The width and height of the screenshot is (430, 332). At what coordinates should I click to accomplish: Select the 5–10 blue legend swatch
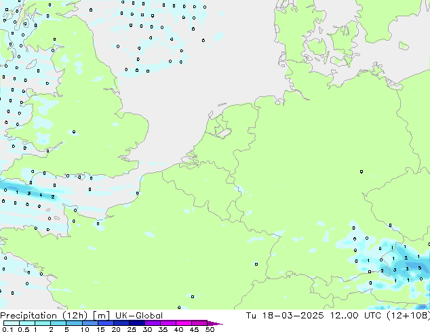pyautogui.click(x=74, y=323)
